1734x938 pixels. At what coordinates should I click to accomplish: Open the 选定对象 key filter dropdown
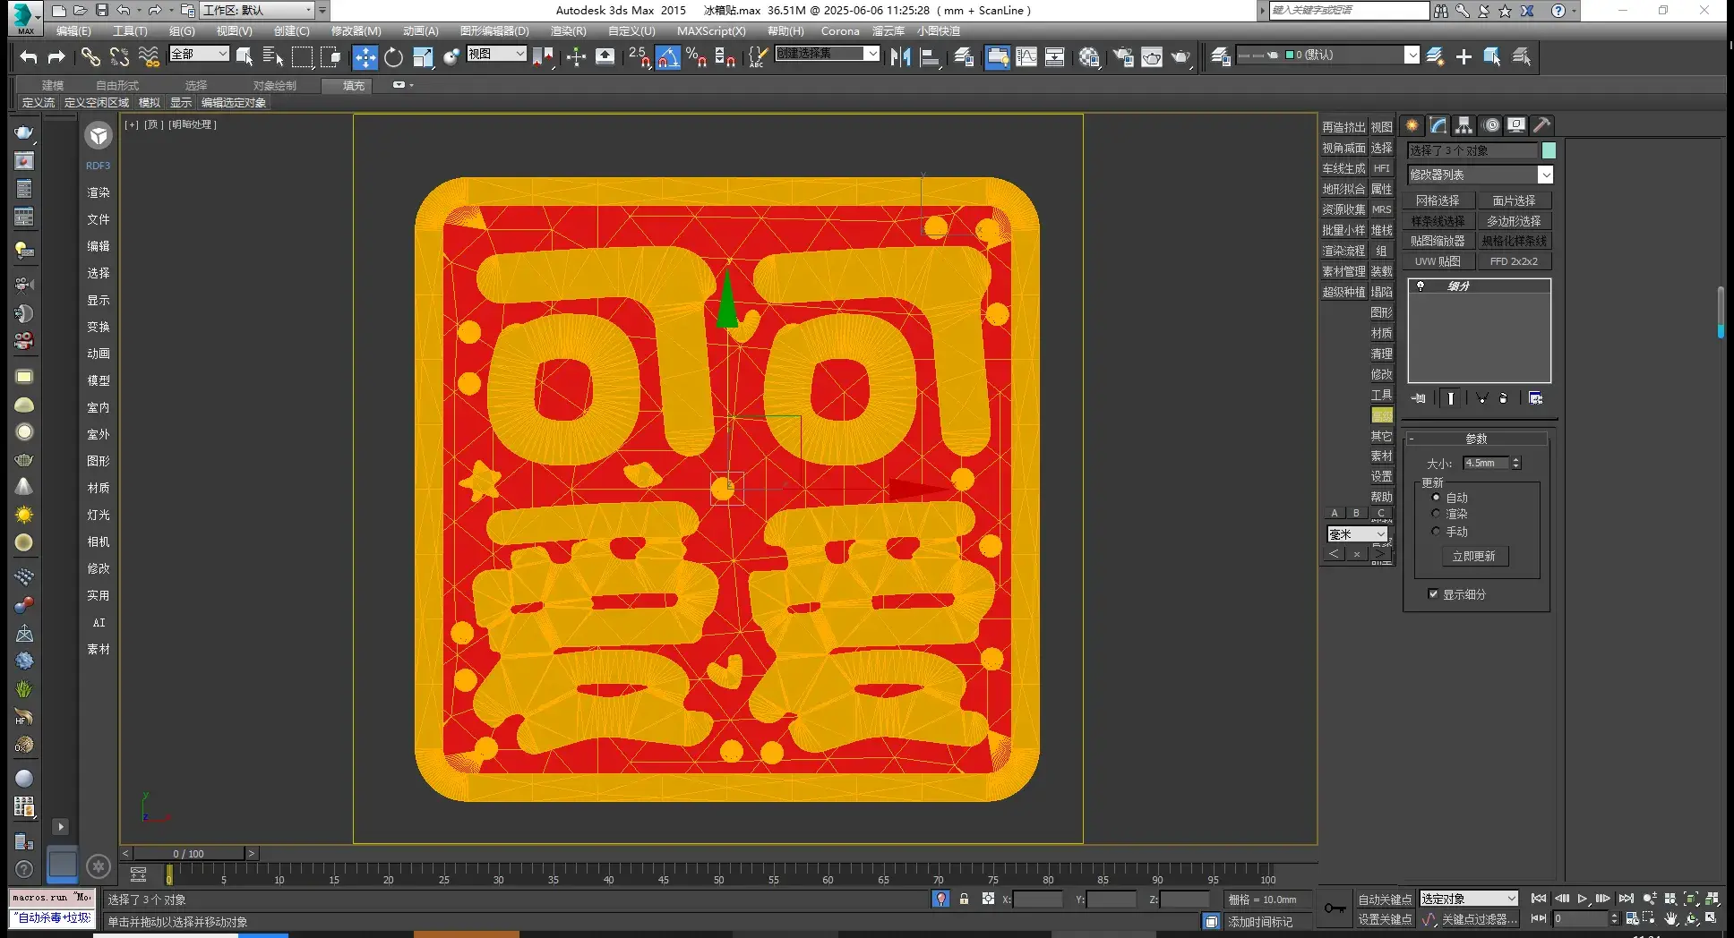coord(1469,899)
